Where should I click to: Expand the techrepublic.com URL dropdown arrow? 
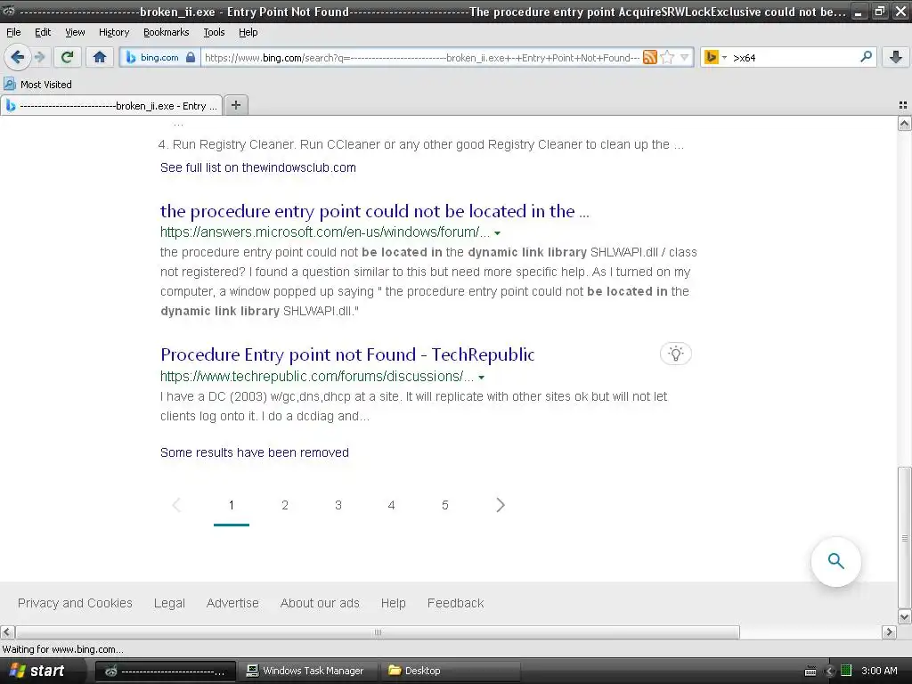point(482,378)
